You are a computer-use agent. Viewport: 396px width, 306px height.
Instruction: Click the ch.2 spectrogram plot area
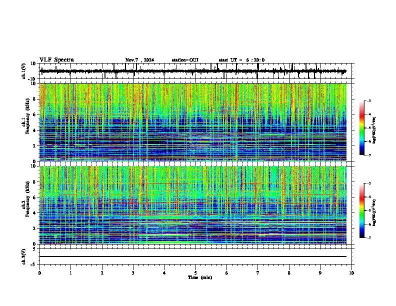(193, 205)
